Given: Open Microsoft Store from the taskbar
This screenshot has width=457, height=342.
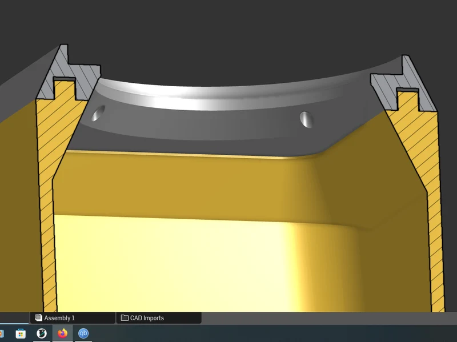Looking at the screenshot, I should point(21,333).
